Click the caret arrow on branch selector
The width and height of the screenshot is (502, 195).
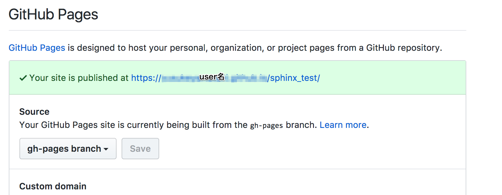(x=106, y=149)
